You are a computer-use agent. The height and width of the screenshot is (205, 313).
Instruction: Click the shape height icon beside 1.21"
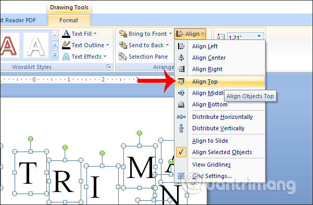[221, 36]
